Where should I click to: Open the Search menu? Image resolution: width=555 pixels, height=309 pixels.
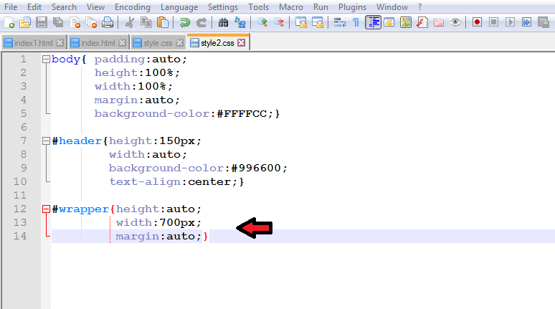(64, 7)
